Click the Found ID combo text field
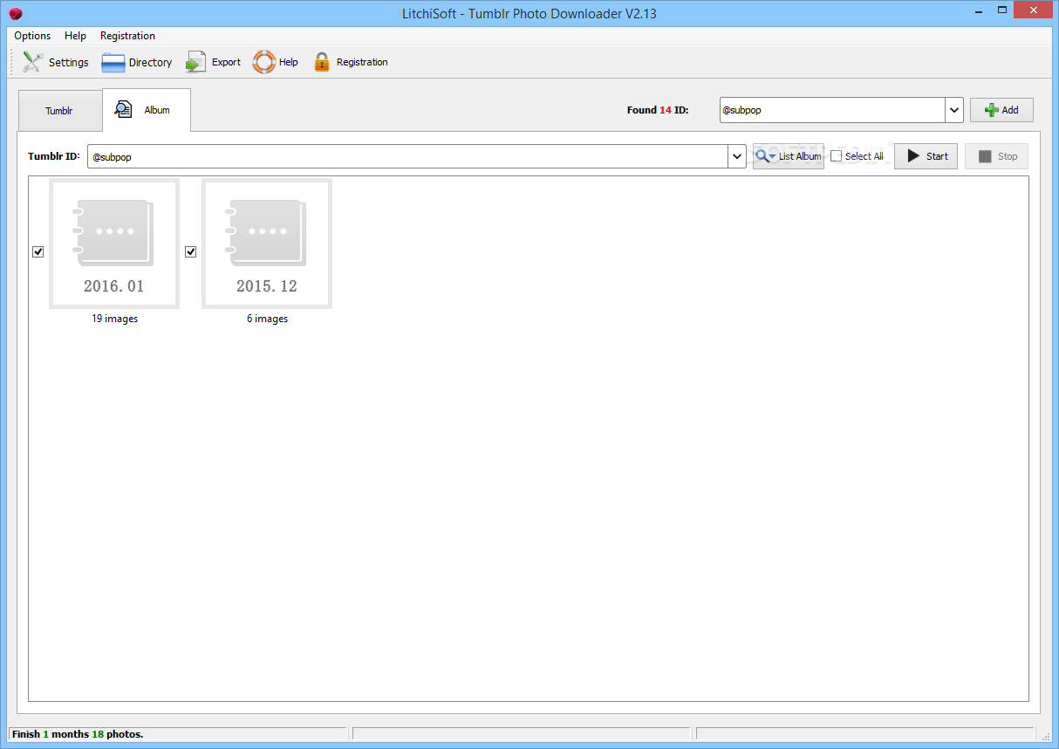 click(x=832, y=110)
